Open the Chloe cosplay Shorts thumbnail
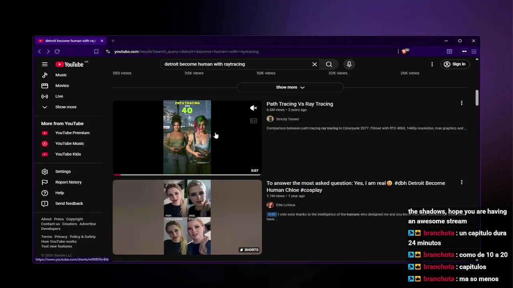 coord(187,217)
